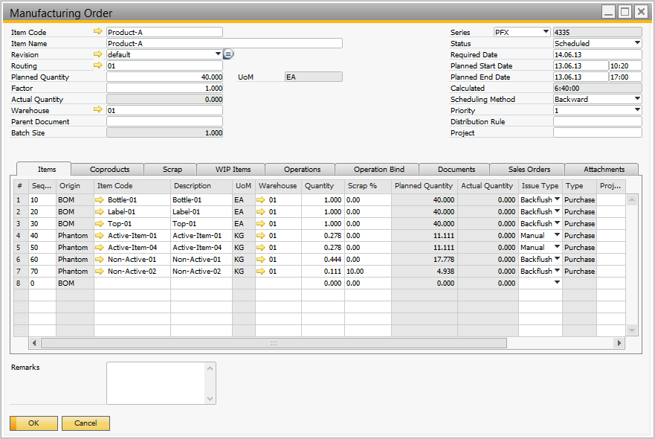Image resolution: width=655 pixels, height=439 pixels.
Task: Click horizontal scrollbar right arrow
Action: click(619, 343)
